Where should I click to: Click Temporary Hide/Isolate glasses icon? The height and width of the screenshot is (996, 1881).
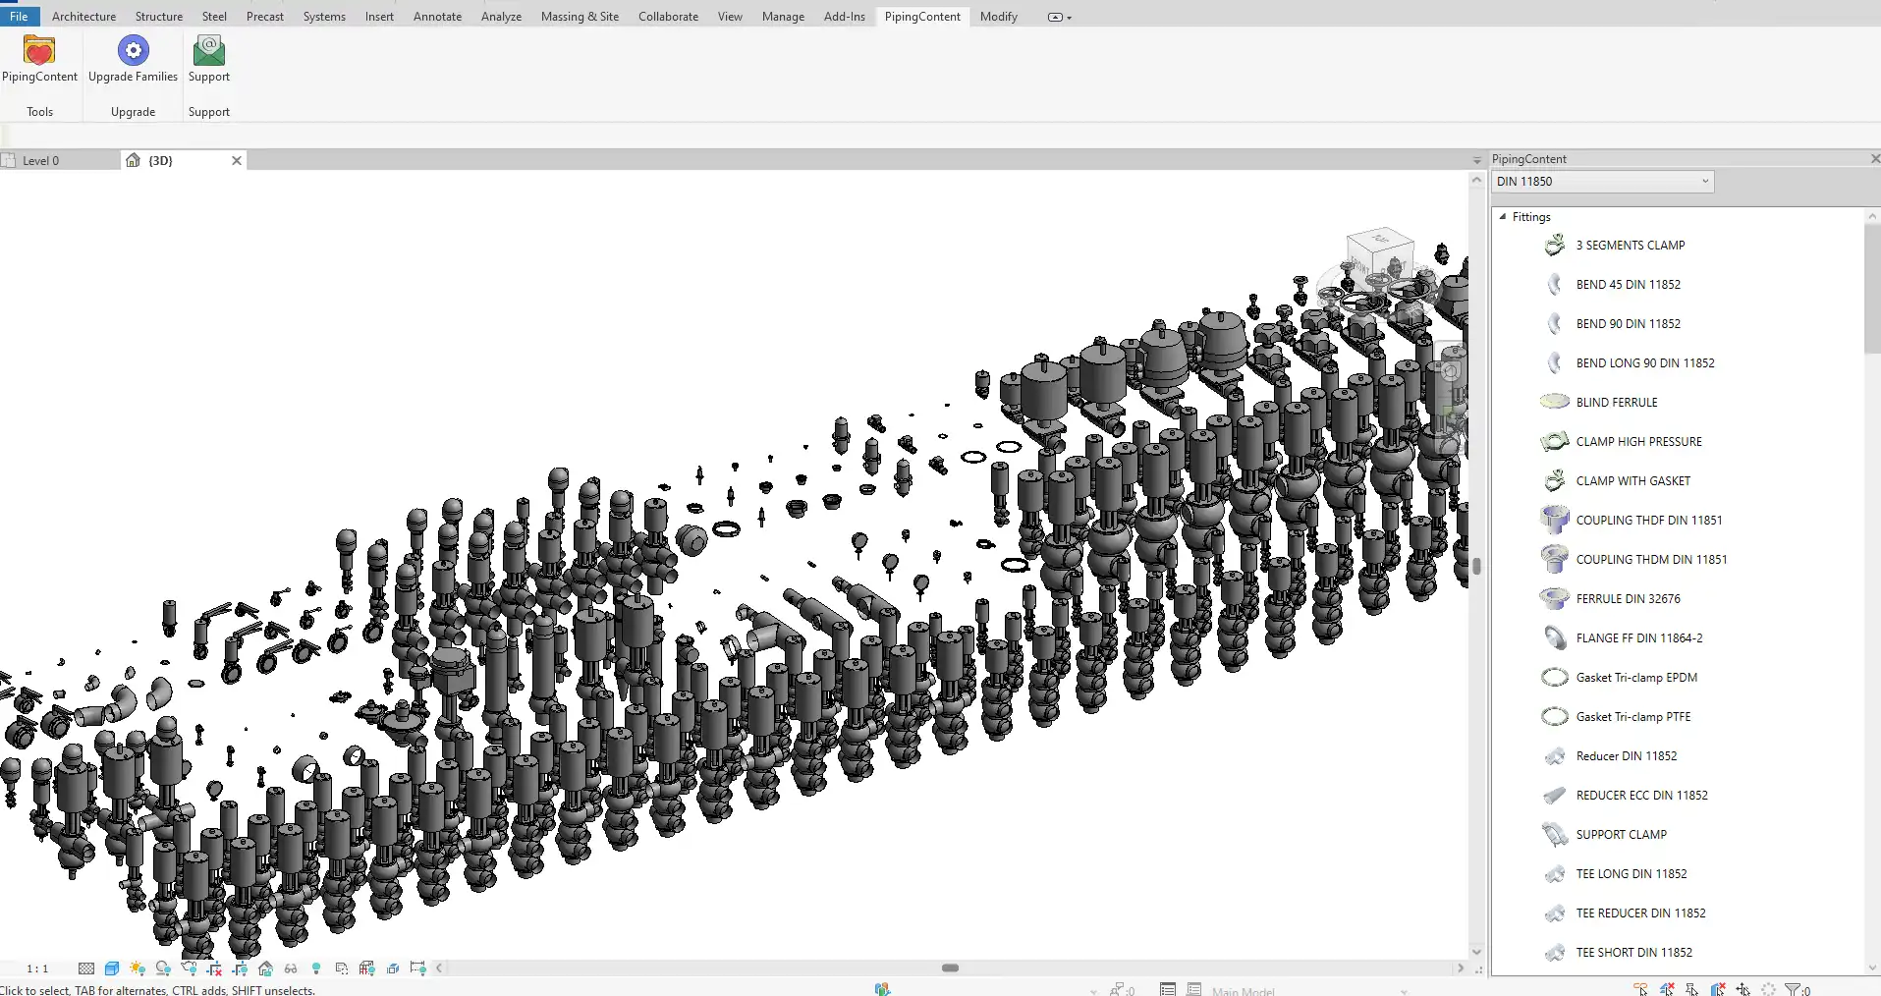tap(291, 968)
